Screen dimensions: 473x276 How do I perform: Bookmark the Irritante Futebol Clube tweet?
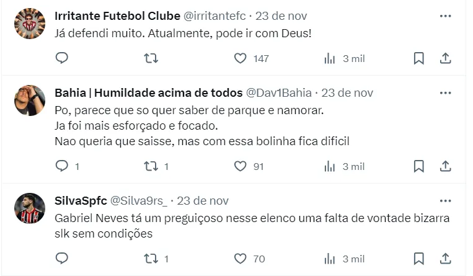[418, 58]
